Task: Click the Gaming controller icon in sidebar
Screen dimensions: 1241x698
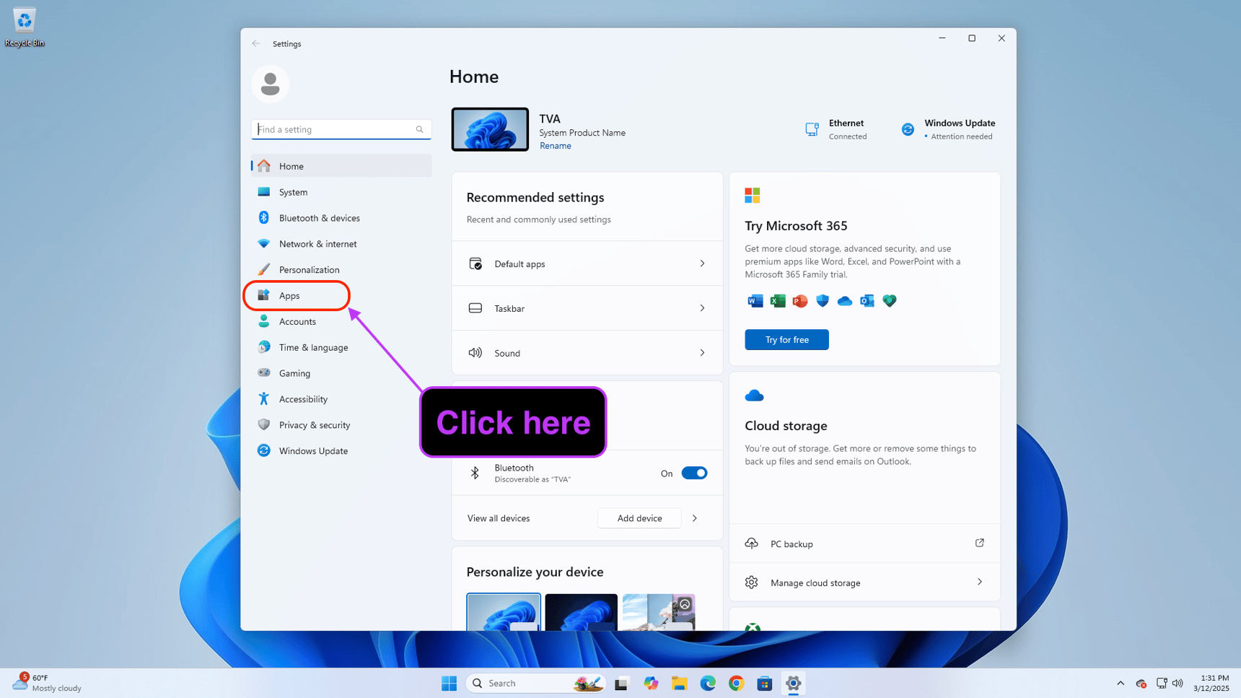Action: point(264,372)
